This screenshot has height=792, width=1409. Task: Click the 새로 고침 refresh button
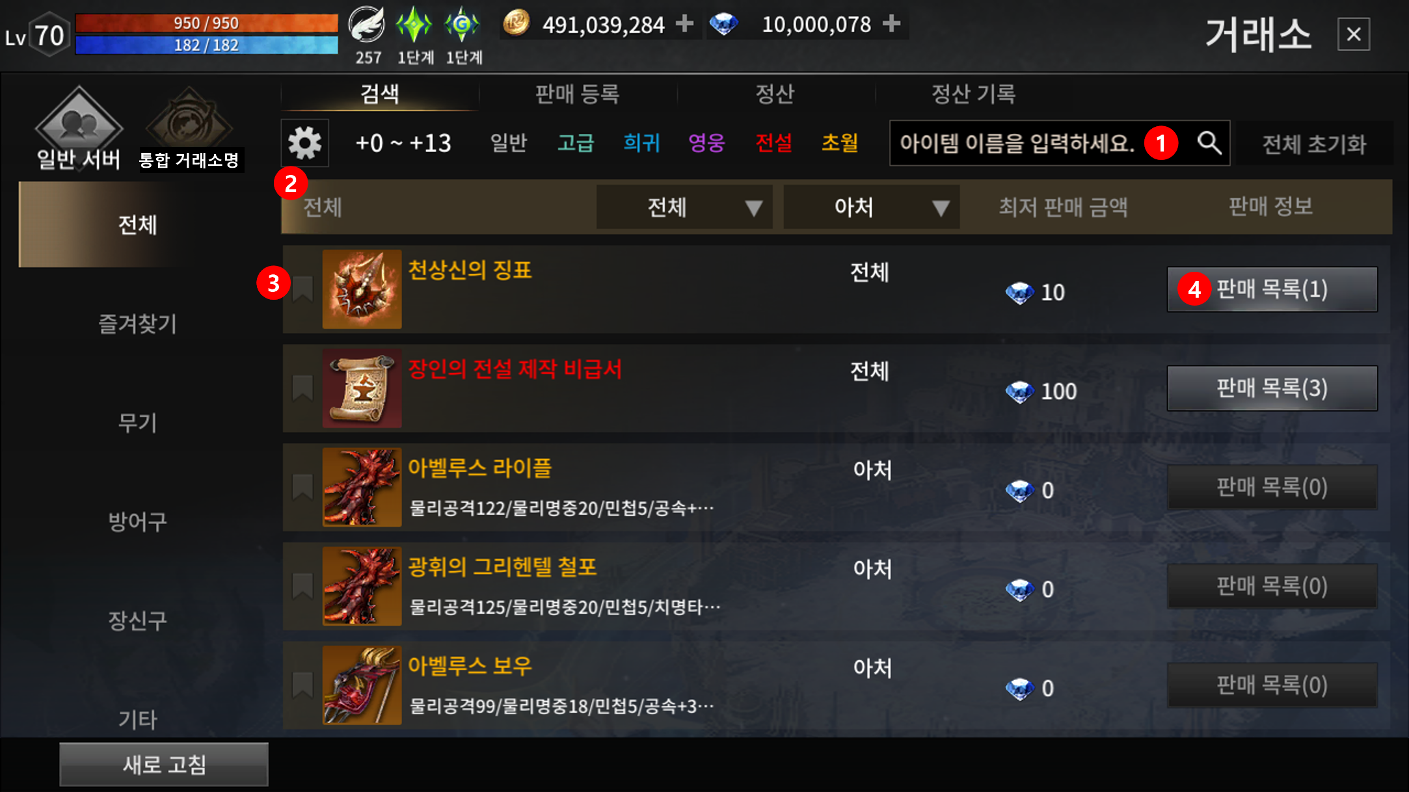[x=164, y=765]
